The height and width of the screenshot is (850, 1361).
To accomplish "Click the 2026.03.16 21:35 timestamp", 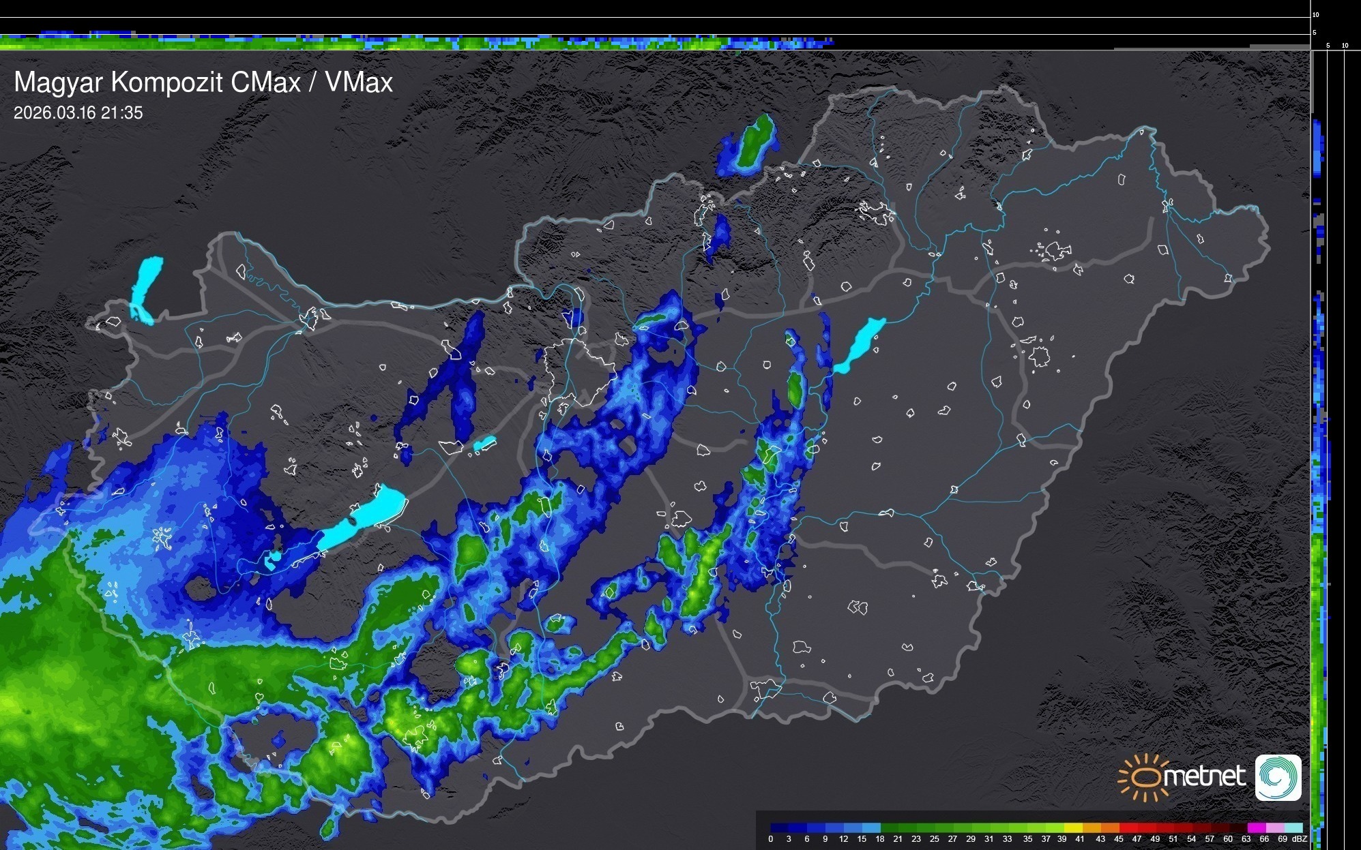I will [x=78, y=113].
